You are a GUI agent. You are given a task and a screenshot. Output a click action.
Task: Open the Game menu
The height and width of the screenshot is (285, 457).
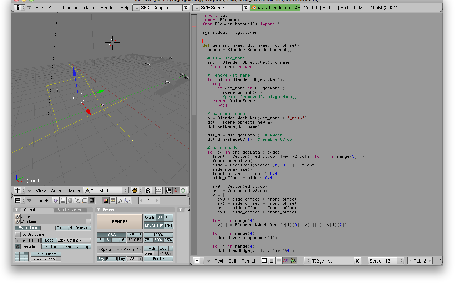point(90,7)
